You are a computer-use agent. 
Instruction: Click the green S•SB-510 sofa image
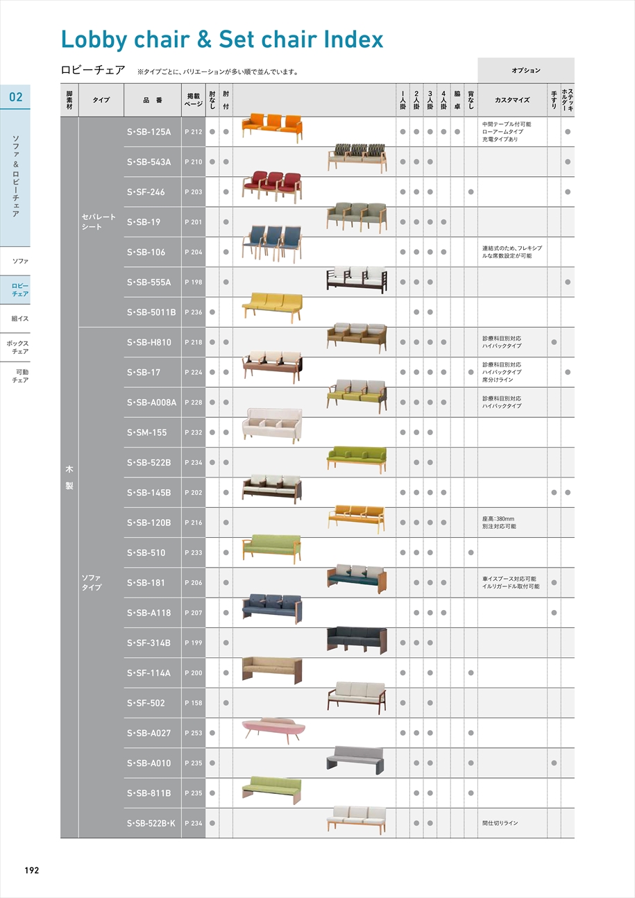[272, 549]
